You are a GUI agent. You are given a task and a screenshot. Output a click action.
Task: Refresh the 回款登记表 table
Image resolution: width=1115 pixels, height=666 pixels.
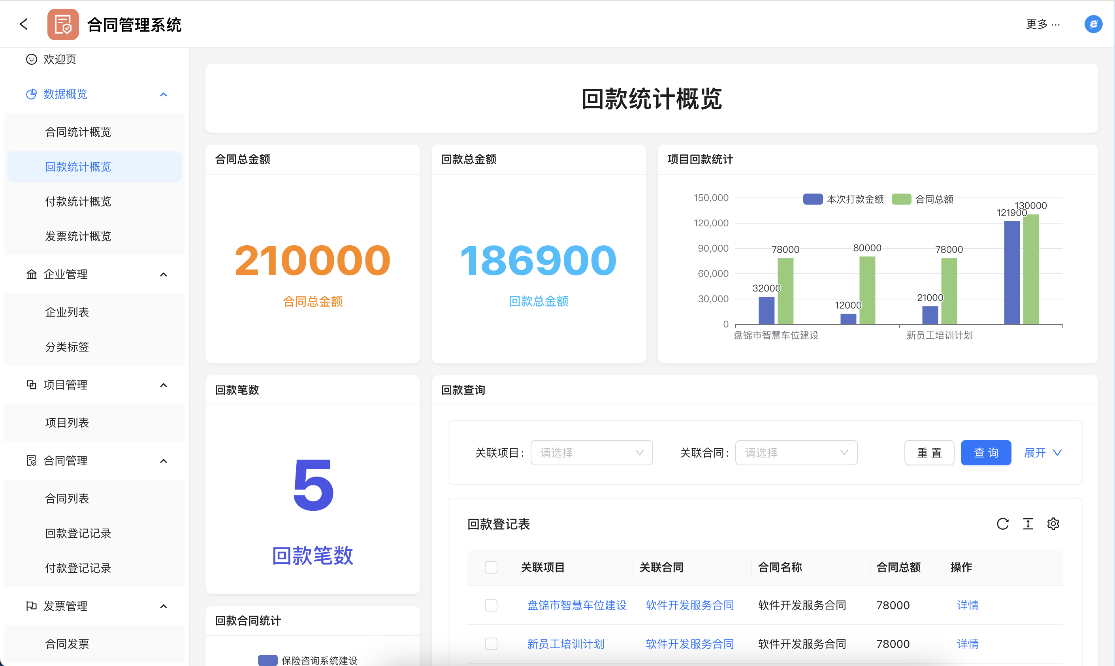[x=1002, y=524]
